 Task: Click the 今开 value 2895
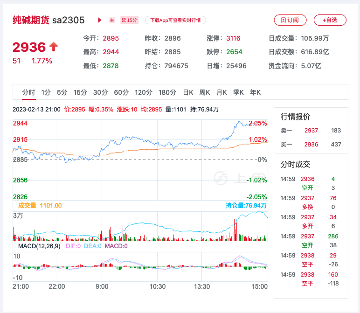pos(111,38)
